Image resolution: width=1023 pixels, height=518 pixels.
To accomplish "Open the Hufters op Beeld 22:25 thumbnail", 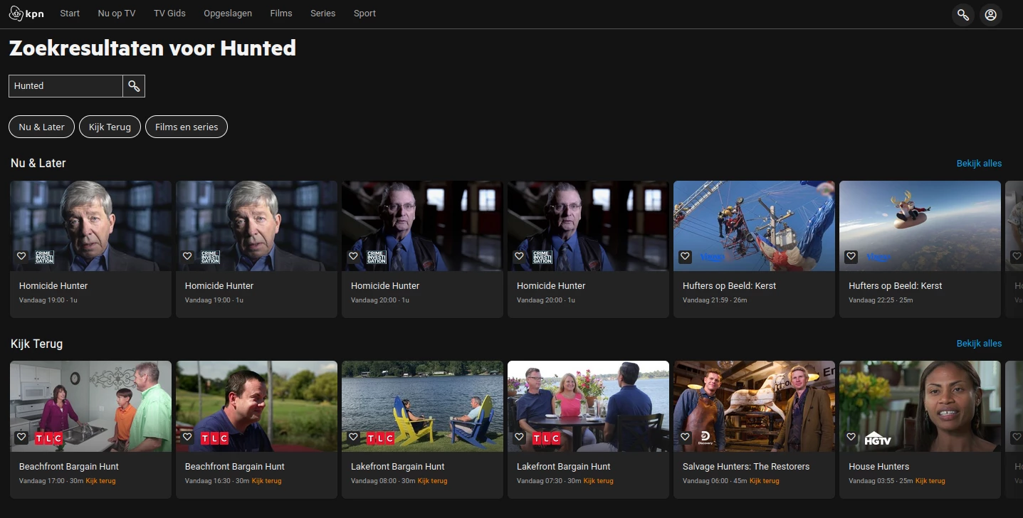I will [x=920, y=226].
